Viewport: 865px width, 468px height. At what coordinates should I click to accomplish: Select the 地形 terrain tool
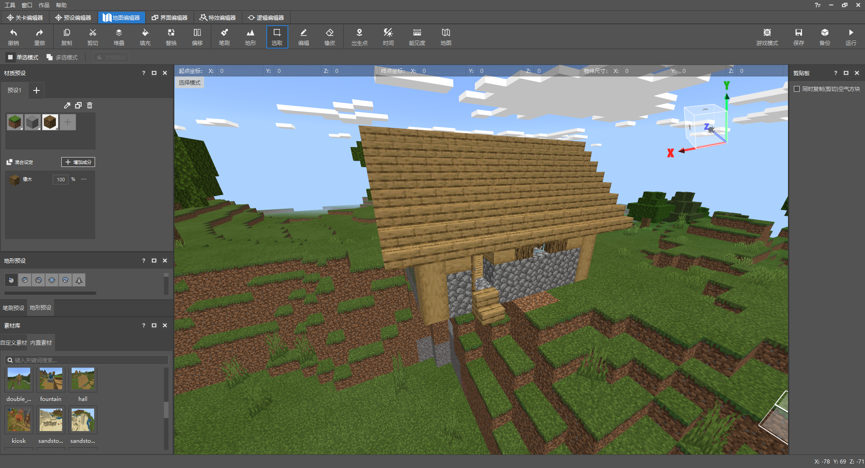click(x=250, y=37)
